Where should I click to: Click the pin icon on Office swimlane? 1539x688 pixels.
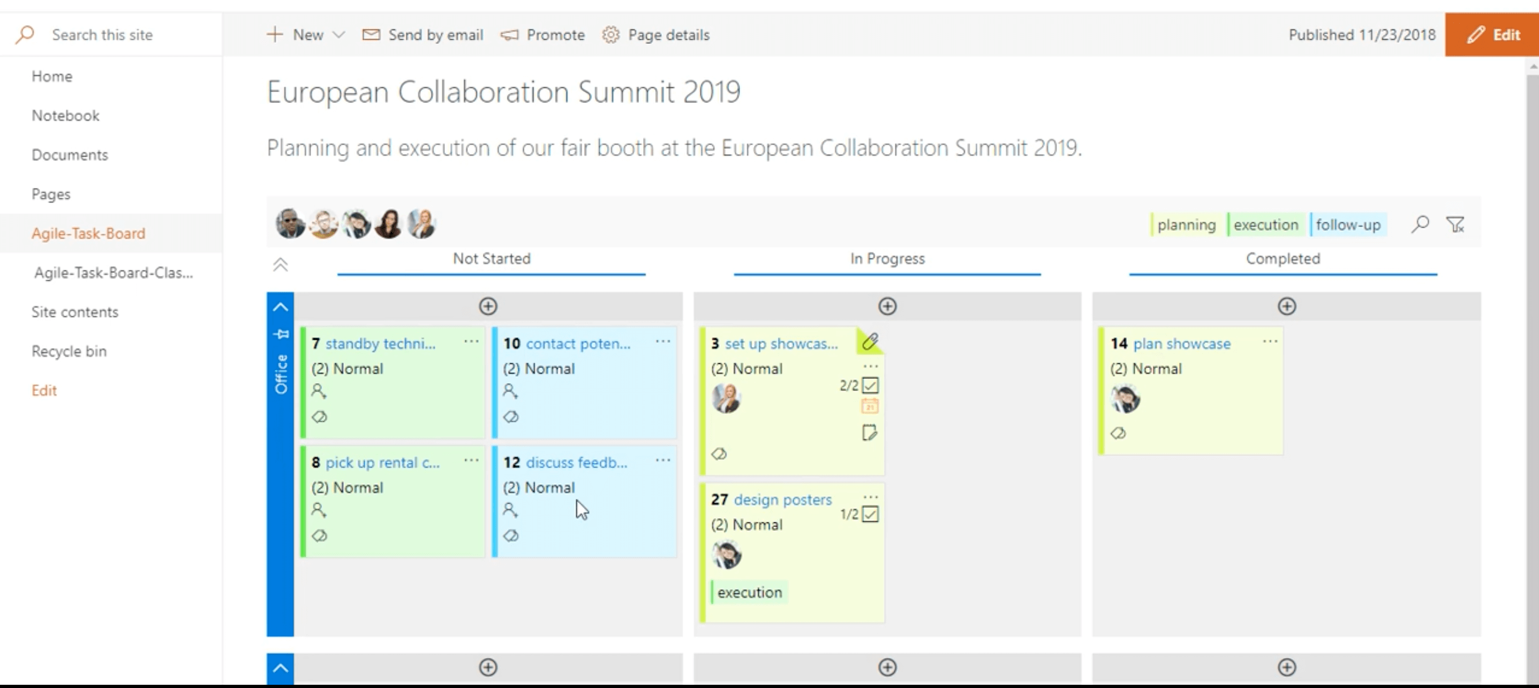pyautogui.click(x=281, y=333)
